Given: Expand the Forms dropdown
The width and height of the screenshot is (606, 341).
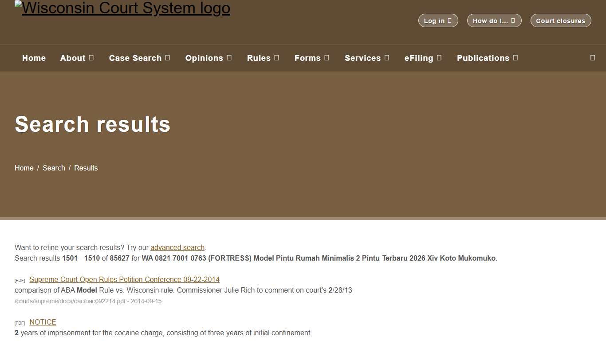Looking at the screenshot, I should 312,58.
